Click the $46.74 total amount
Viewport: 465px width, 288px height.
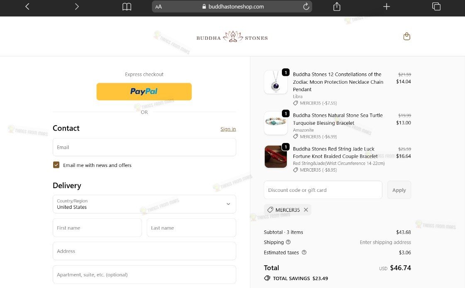[400, 268]
